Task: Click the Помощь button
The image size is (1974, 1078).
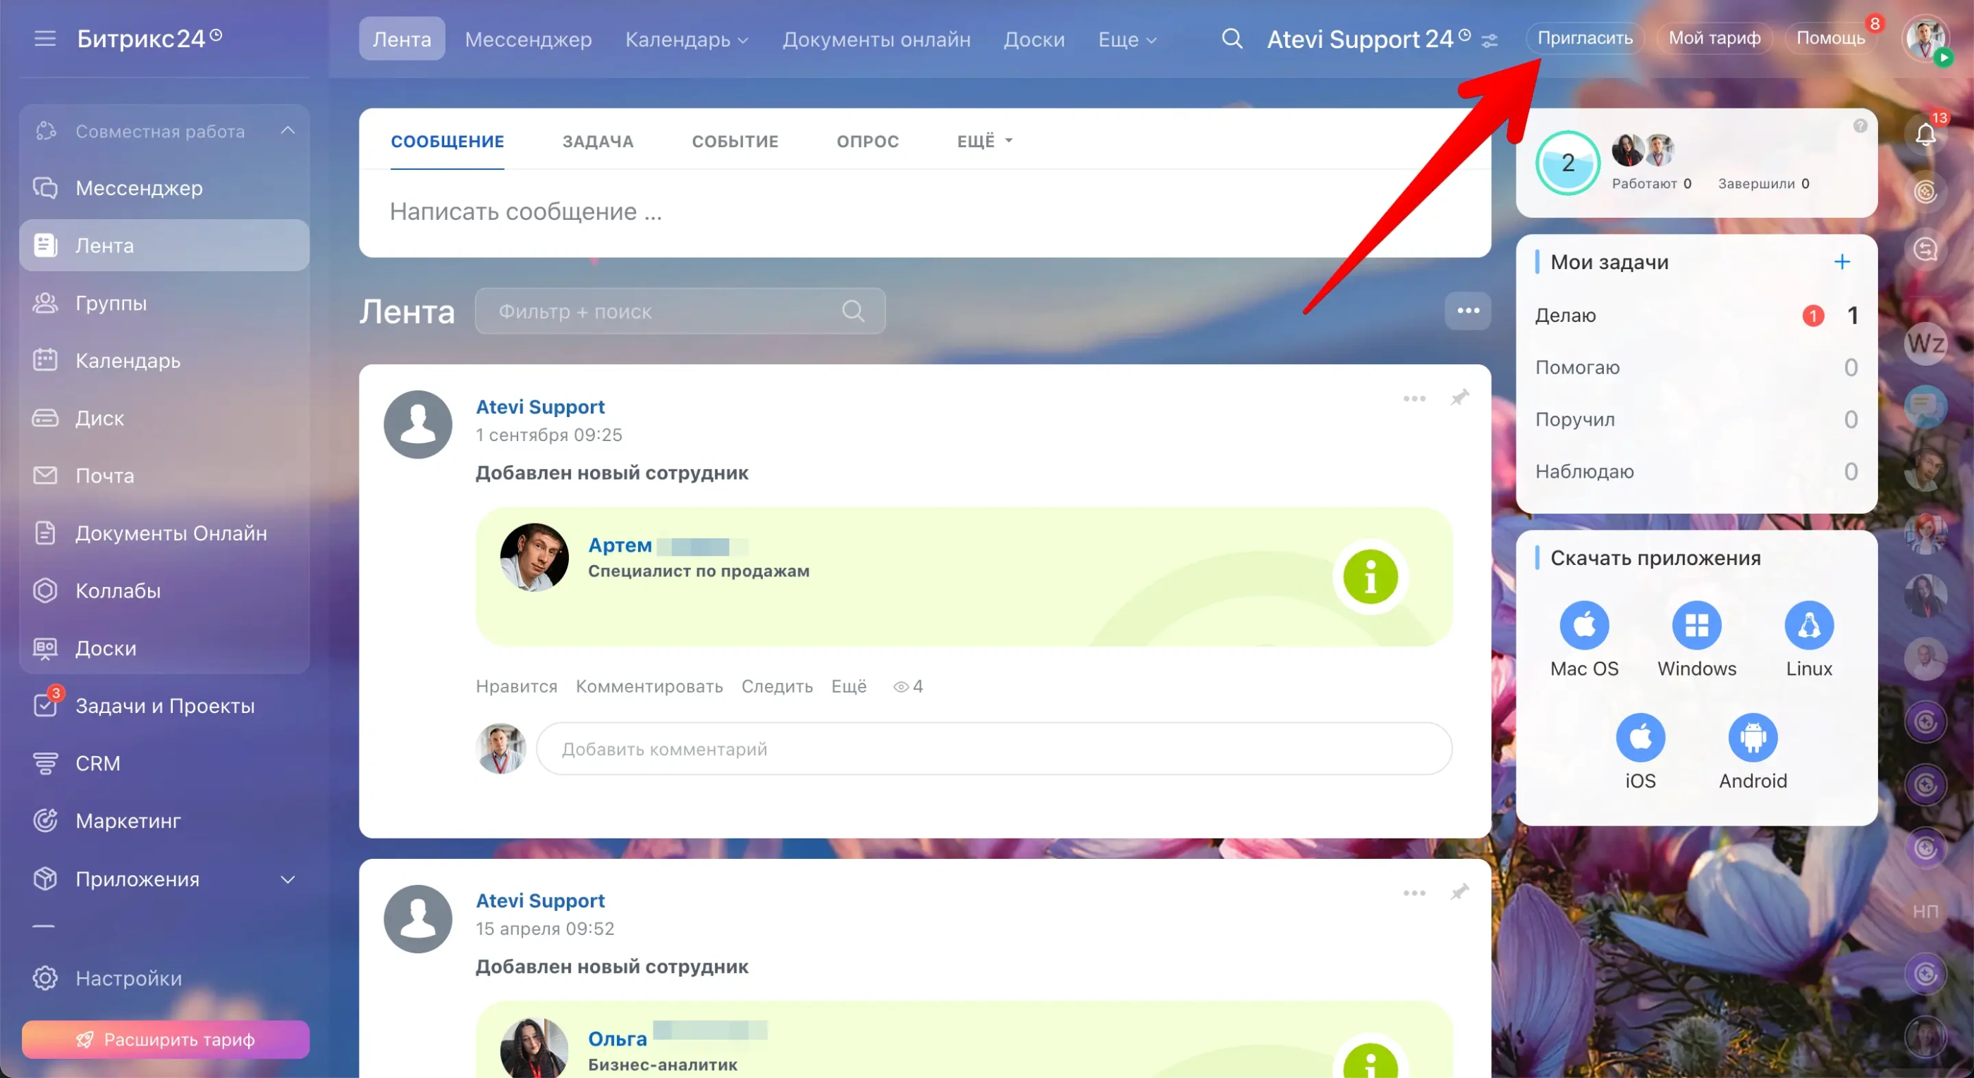Action: pos(1831,38)
